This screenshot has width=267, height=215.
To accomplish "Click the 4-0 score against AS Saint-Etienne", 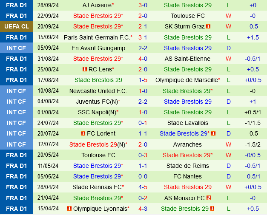I will click(143, 59).
